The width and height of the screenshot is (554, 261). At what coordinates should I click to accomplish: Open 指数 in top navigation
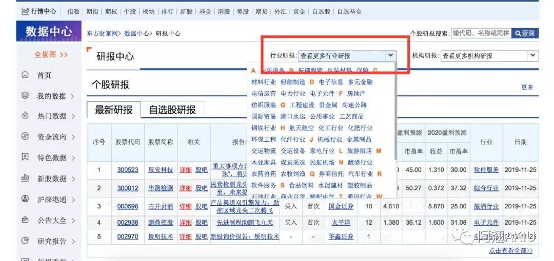click(x=73, y=11)
